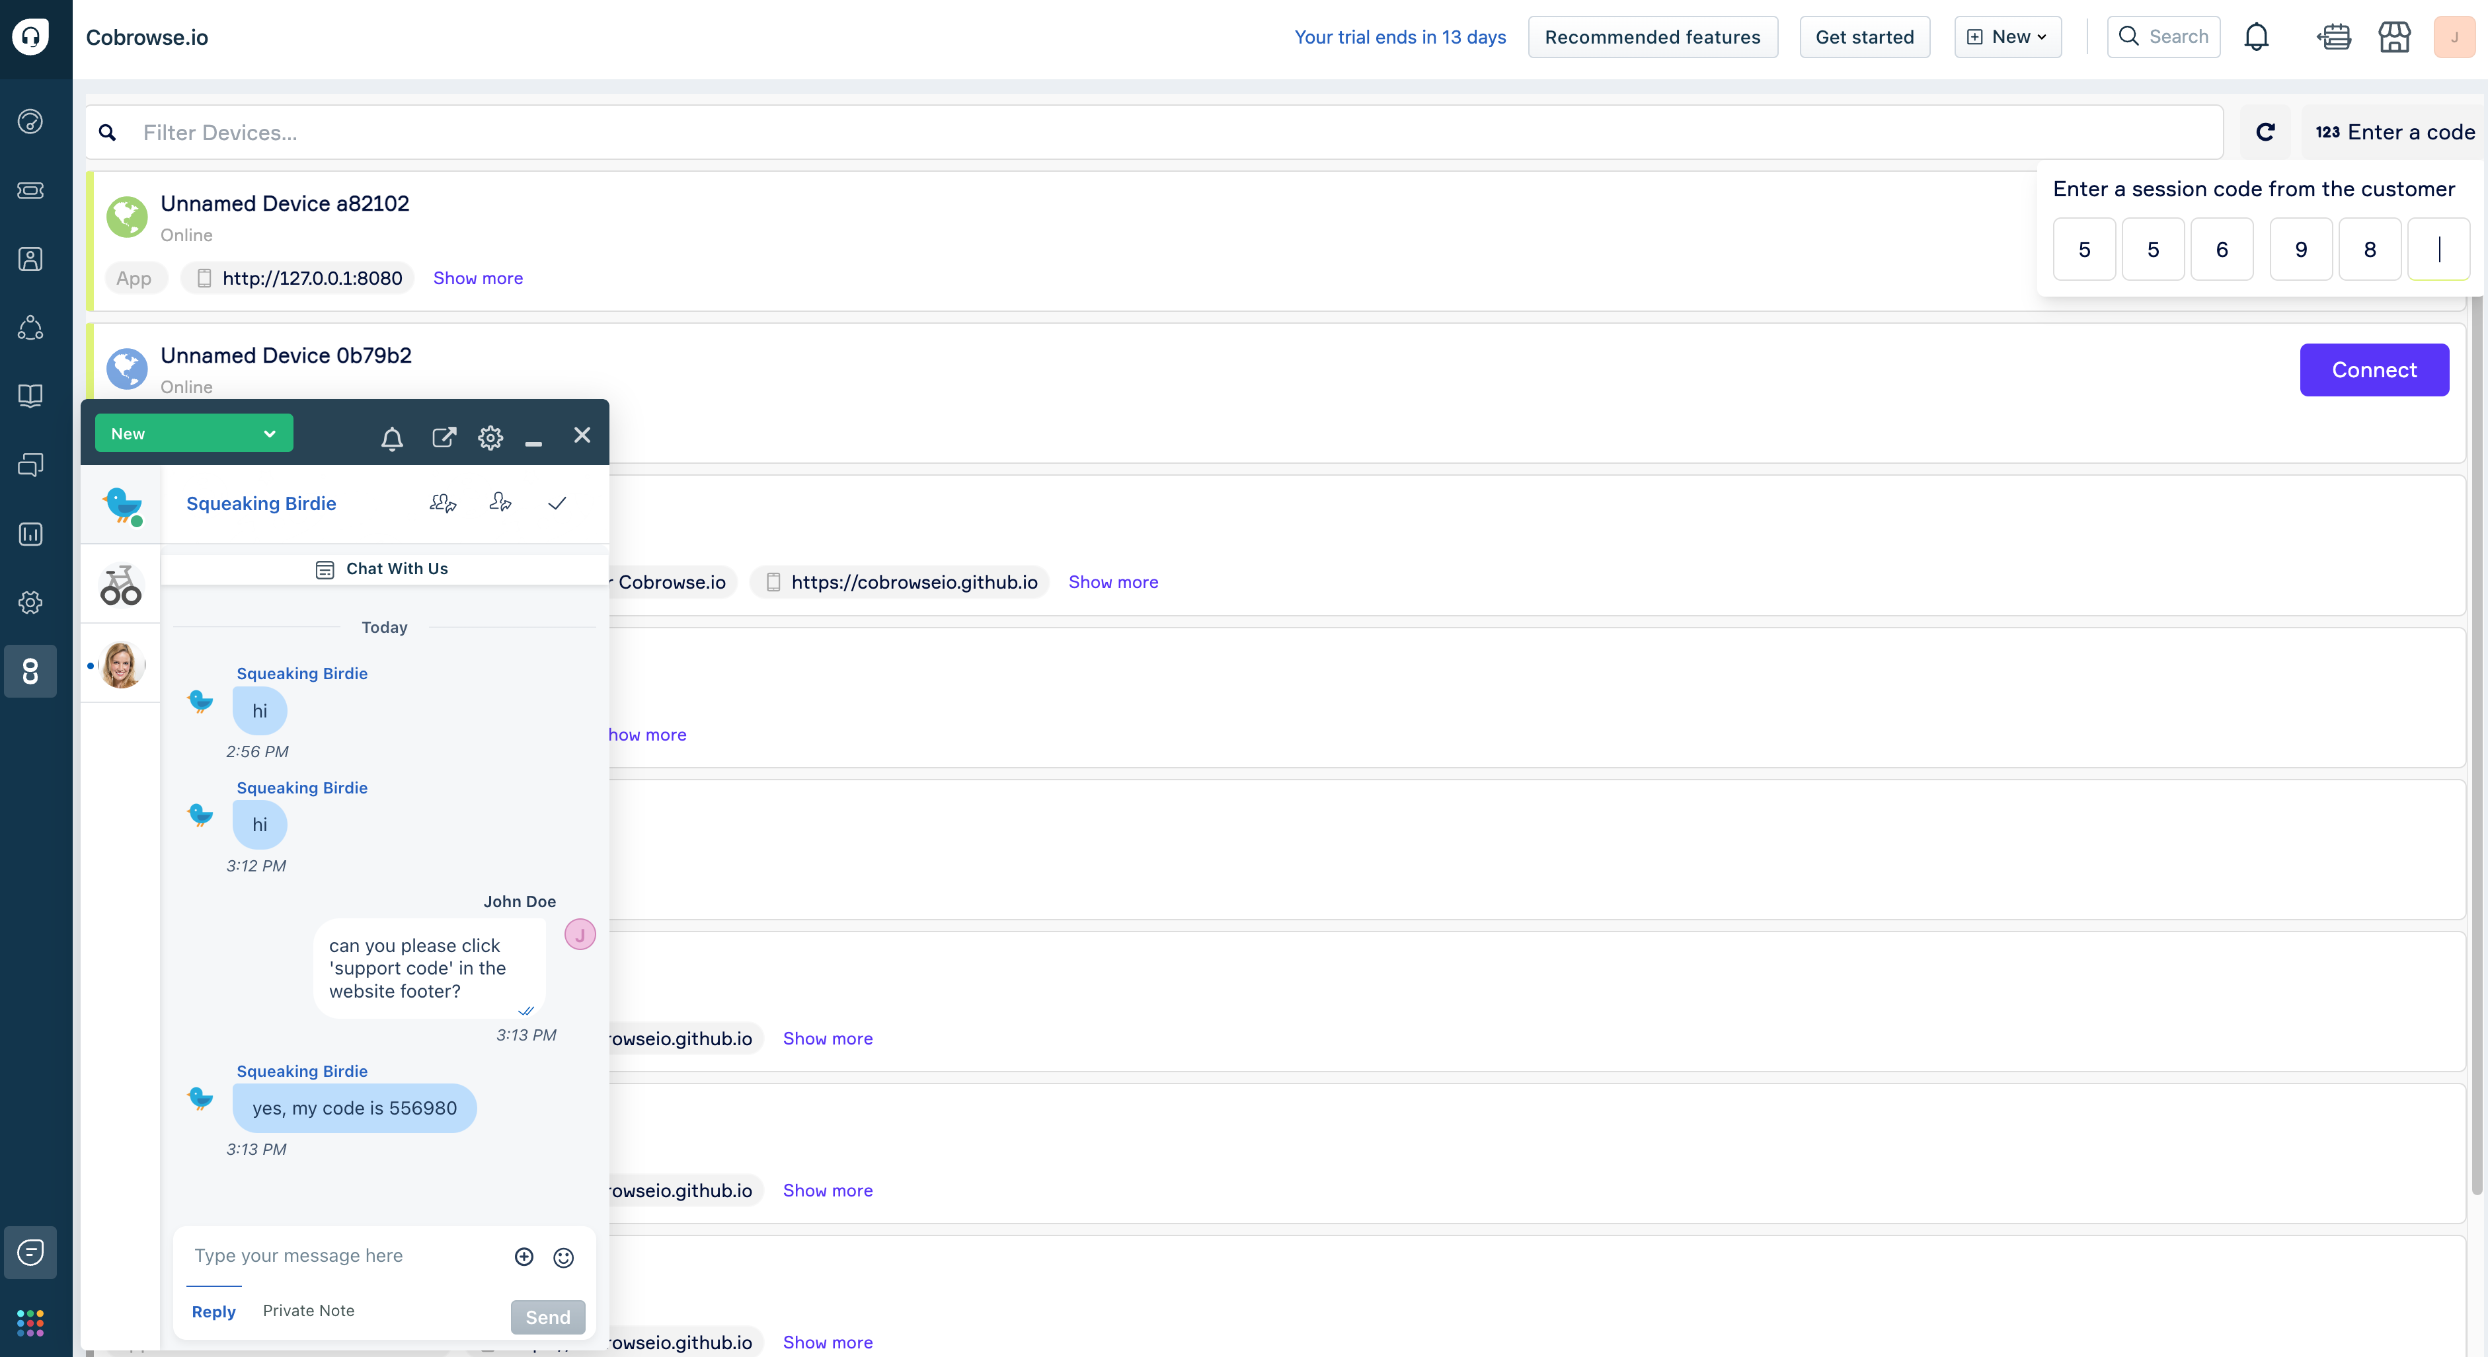2488x1357 pixels.
Task: Expand the New status dropdown
Action: tap(193, 433)
